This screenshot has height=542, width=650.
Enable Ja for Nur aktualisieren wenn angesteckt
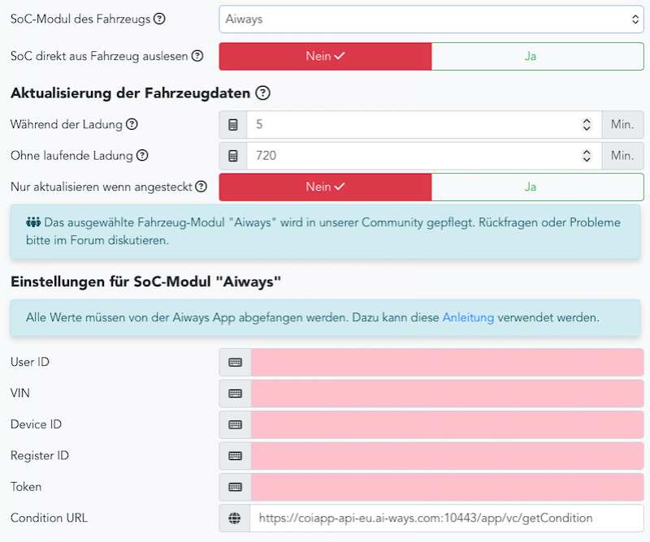click(537, 187)
